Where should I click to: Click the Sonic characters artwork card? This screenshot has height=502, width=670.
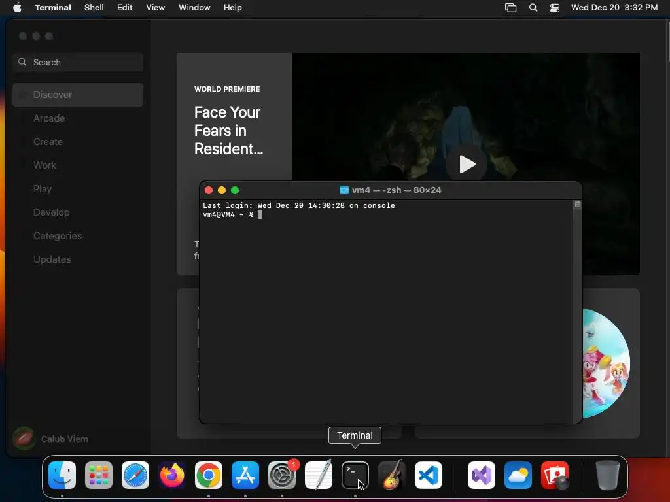606,363
